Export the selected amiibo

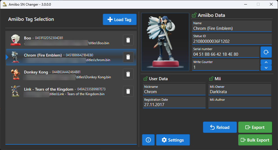[255, 127]
